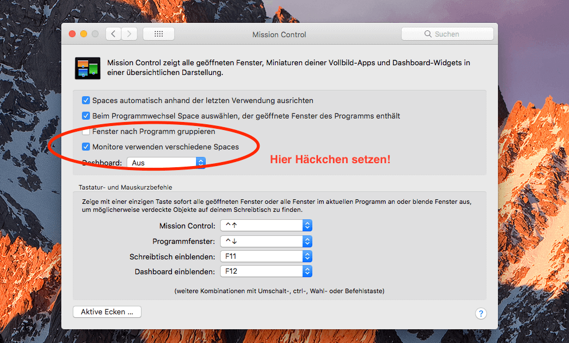This screenshot has width=569, height=343.
Task: Open the Programmfenster shortcut dropdown
Action: pyautogui.click(x=266, y=241)
